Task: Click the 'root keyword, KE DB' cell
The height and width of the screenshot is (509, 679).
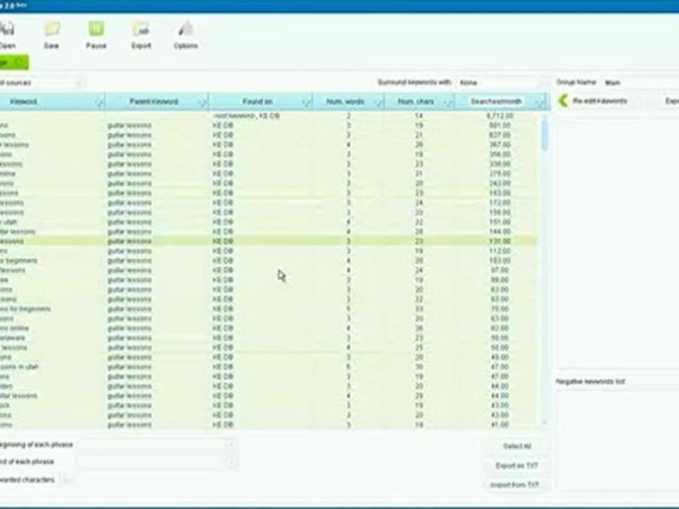Action: [246, 116]
